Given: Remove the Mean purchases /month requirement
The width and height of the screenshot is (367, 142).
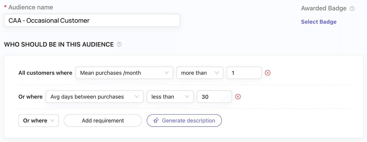Looking at the screenshot, I should point(268,73).
